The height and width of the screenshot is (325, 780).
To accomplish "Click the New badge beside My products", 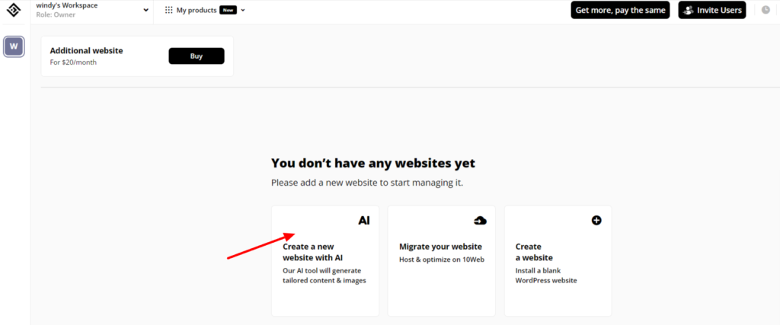I will coord(228,10).
